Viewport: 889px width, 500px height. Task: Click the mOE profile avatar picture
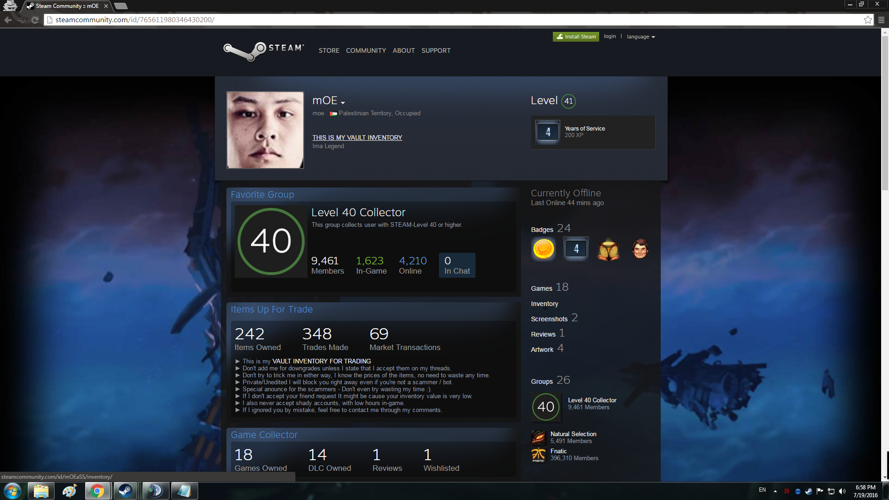tap(265, 130)
